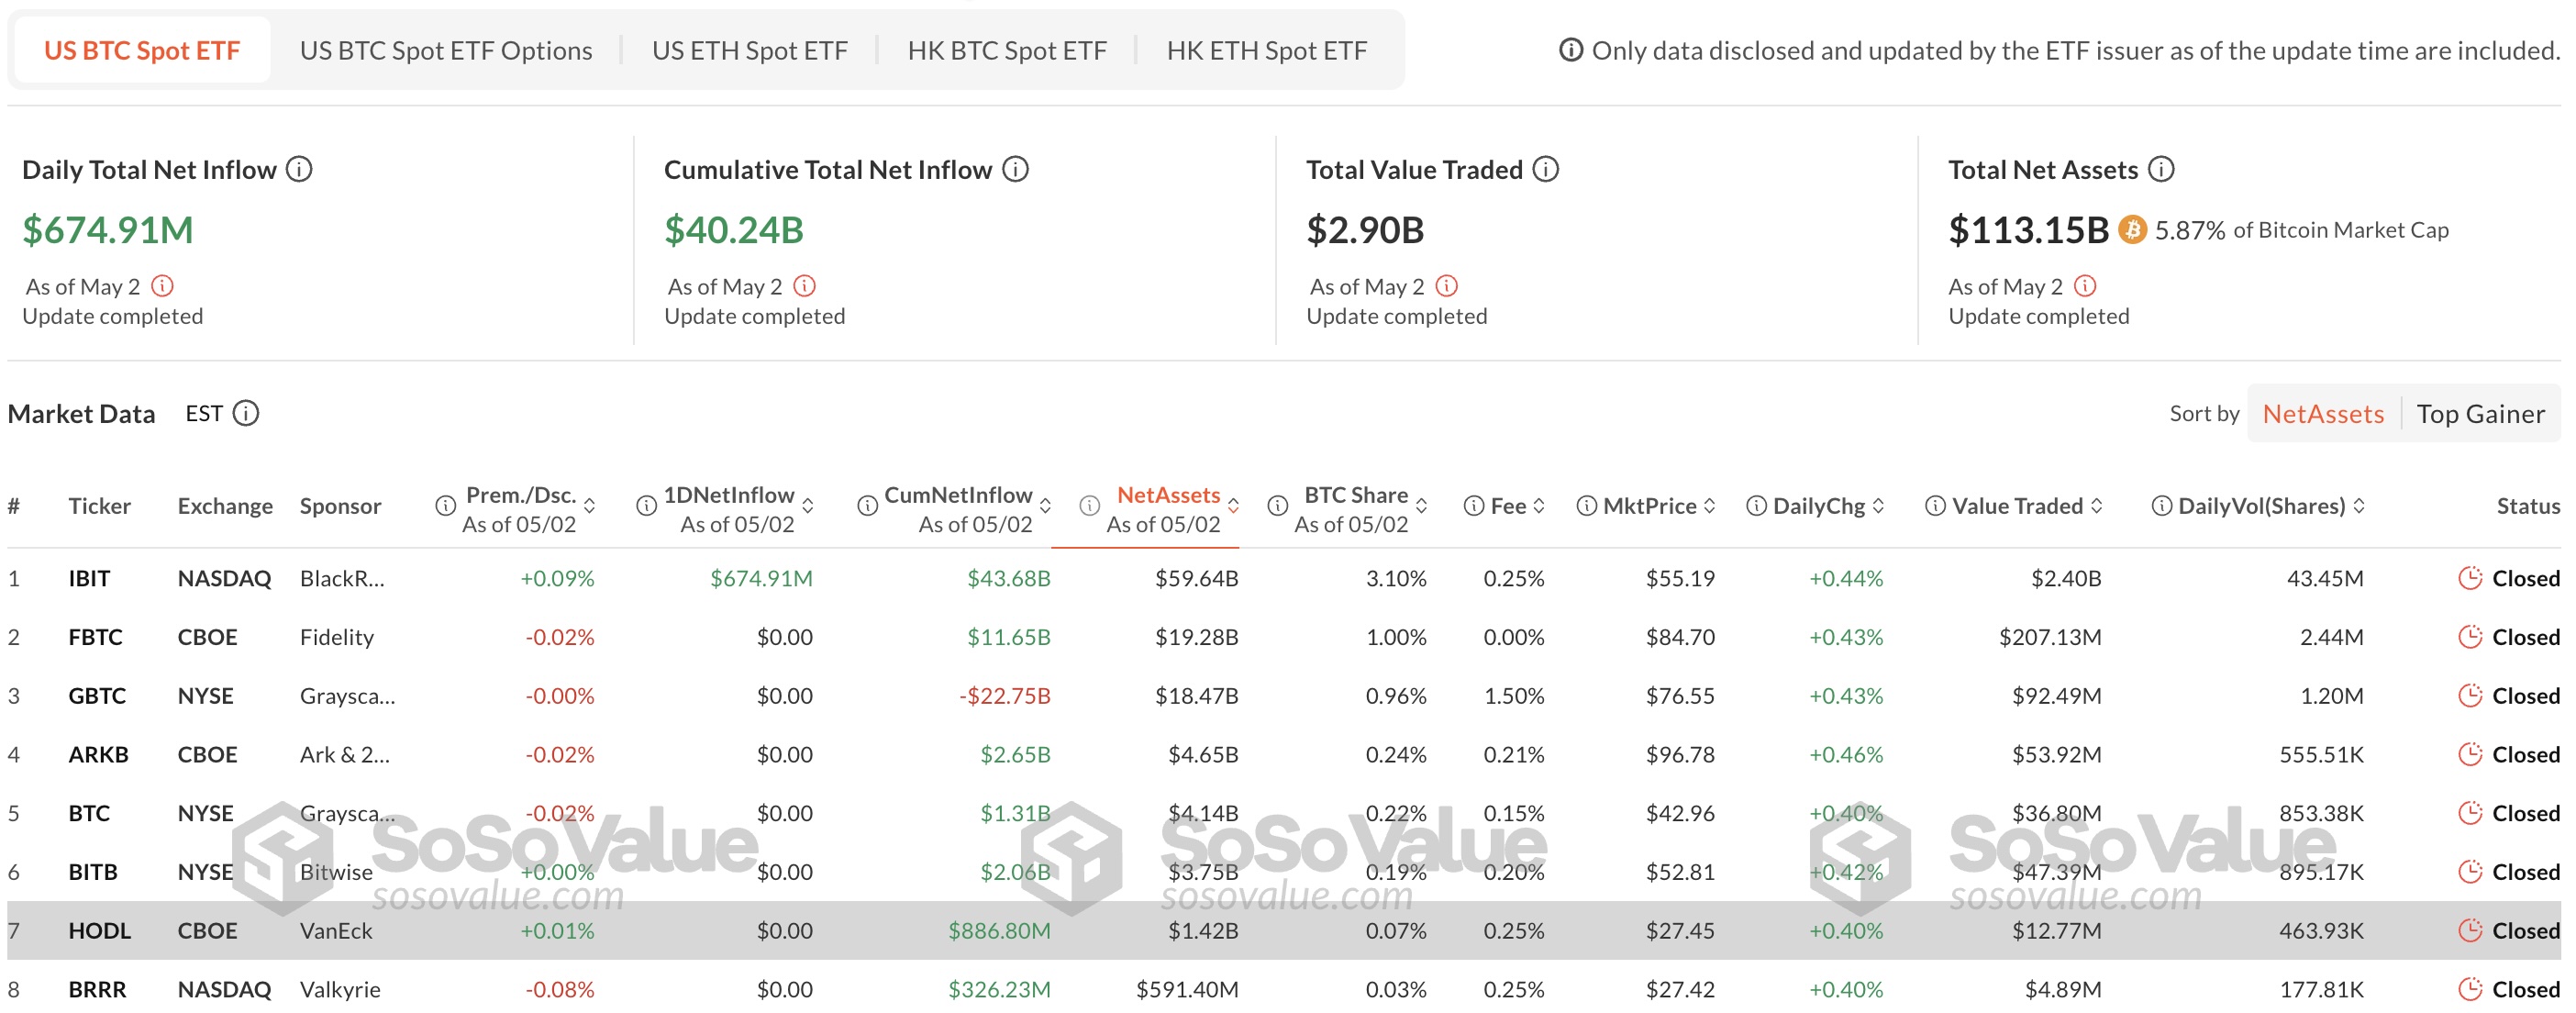This screenshot has height=1013, width=2576.
Task: Click the Valkyrie sponsor cell
Action: click(x=340, y=989)
